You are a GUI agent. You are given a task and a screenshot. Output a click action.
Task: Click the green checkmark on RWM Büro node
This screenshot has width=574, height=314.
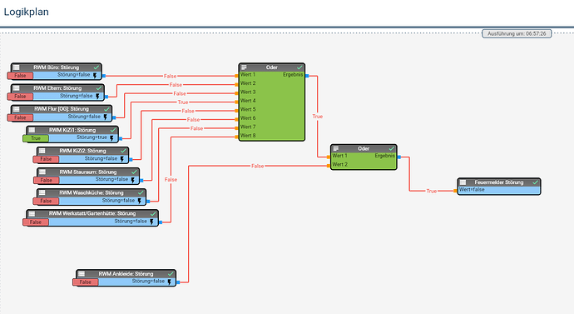click(96, 67)
